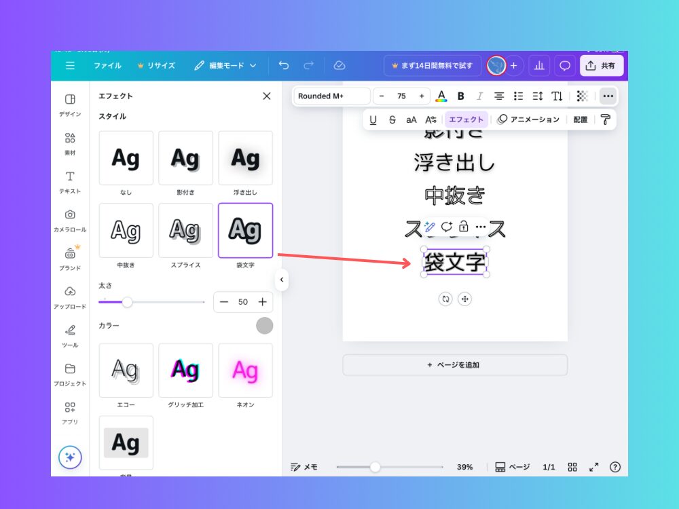Viewport: 679px width, 509px height.
Task: Click the 太さ value field 50
Action: (x=243, y=302)
